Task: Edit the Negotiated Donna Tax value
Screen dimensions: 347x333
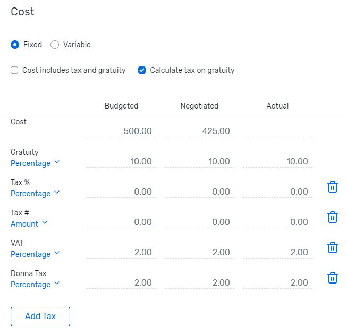Action: point(200,282)
